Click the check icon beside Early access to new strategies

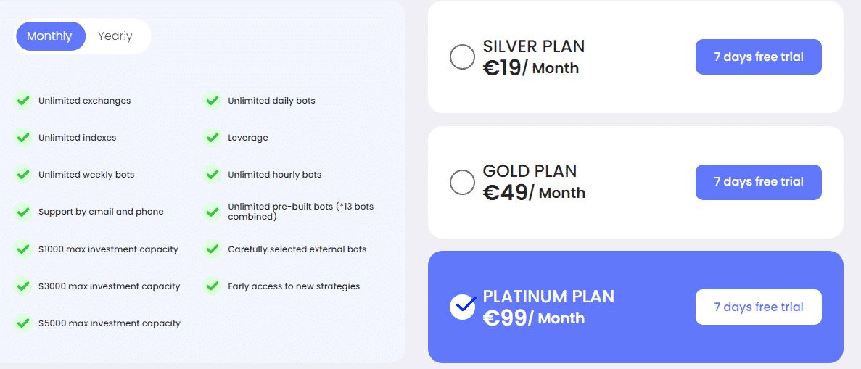pos(212,286)
